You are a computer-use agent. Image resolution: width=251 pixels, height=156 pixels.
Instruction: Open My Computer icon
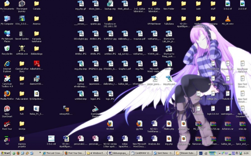[x=7, y=20]
